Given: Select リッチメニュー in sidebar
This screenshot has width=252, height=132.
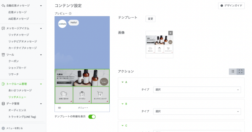Looking at the screenshot, I should click(17, 97).
